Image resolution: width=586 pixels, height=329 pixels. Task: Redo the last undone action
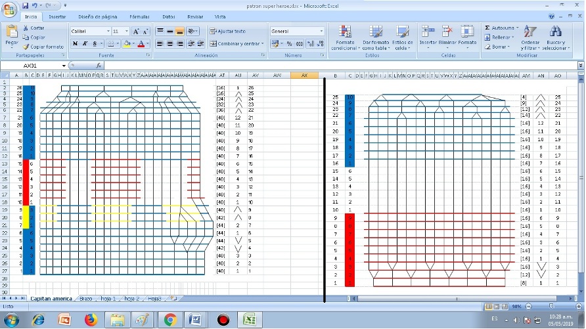48,6
